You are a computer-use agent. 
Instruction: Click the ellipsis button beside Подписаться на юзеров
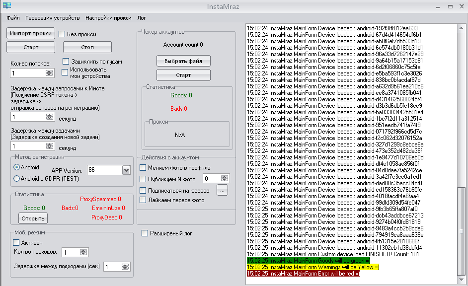[x=222, y=190]
